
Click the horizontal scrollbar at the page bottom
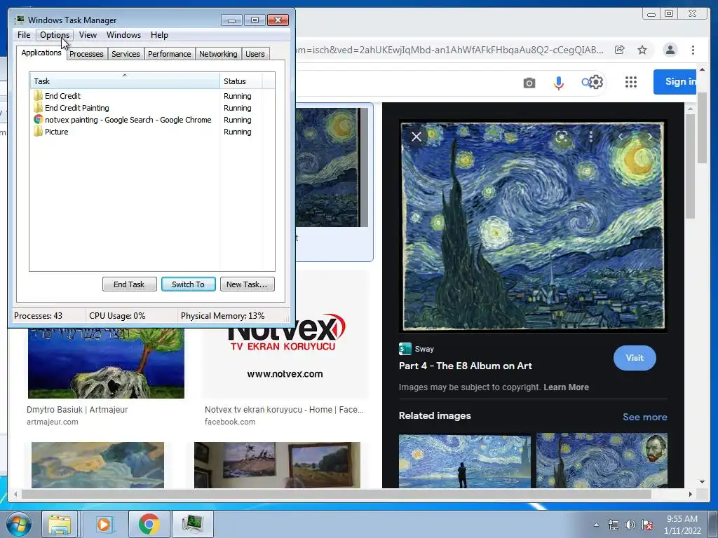click(x=337, y=494)
